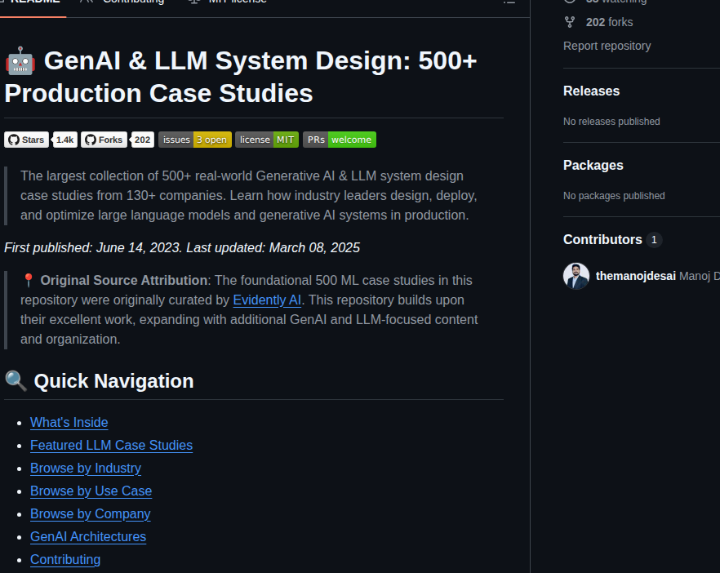720x573 pixels.
Task: Click the contributors count badge 1
Action: coord(654,240)
